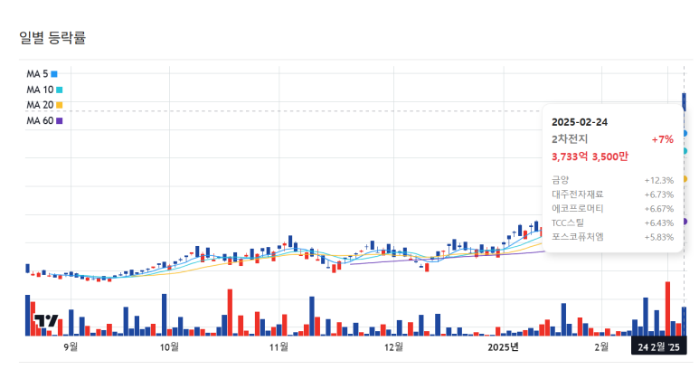
Task: Click the 11월 time axis label
Action: [x=279, y=347]
